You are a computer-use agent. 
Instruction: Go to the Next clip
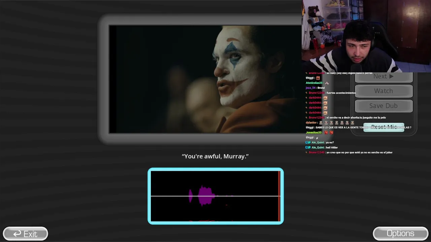click(384, 77)
